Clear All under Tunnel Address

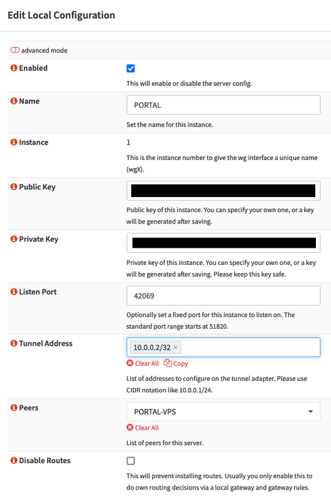point(143,363)
